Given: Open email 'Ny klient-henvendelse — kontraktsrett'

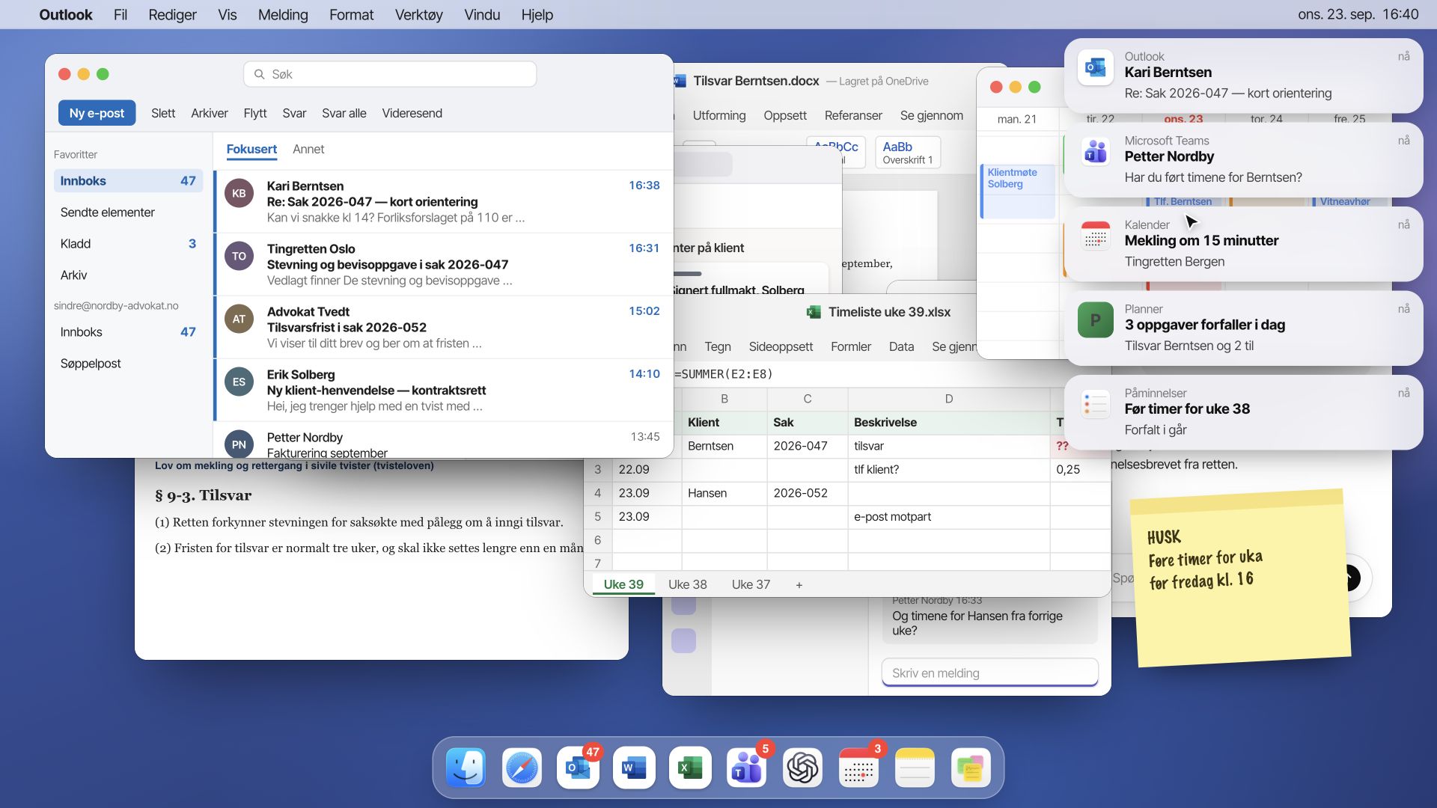Looking at the screenshot, I should click(x=444, y=391).
